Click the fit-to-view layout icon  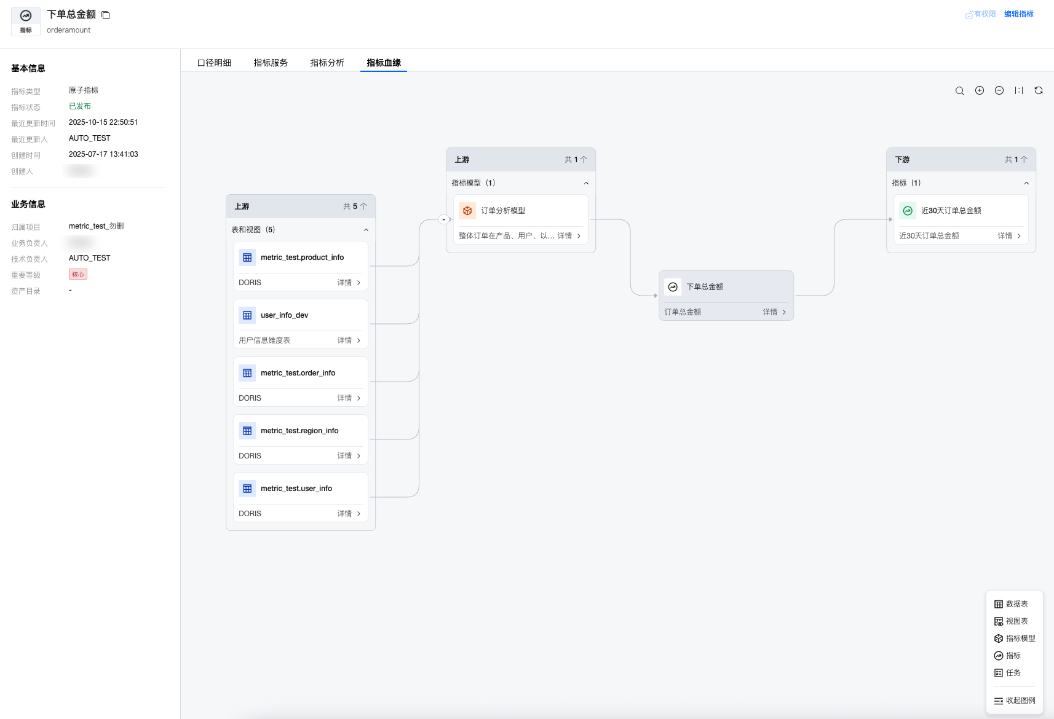click(1019, 91)
